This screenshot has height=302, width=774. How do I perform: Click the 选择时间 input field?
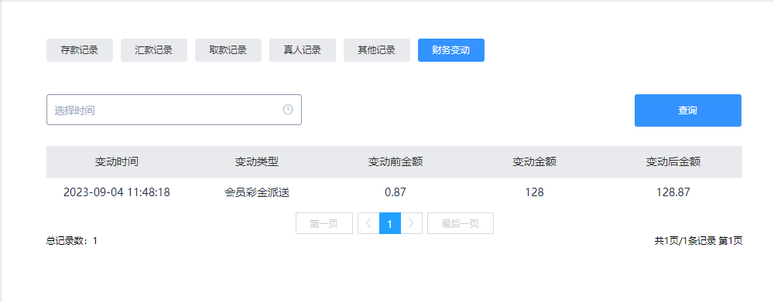[x=173, y=110]
